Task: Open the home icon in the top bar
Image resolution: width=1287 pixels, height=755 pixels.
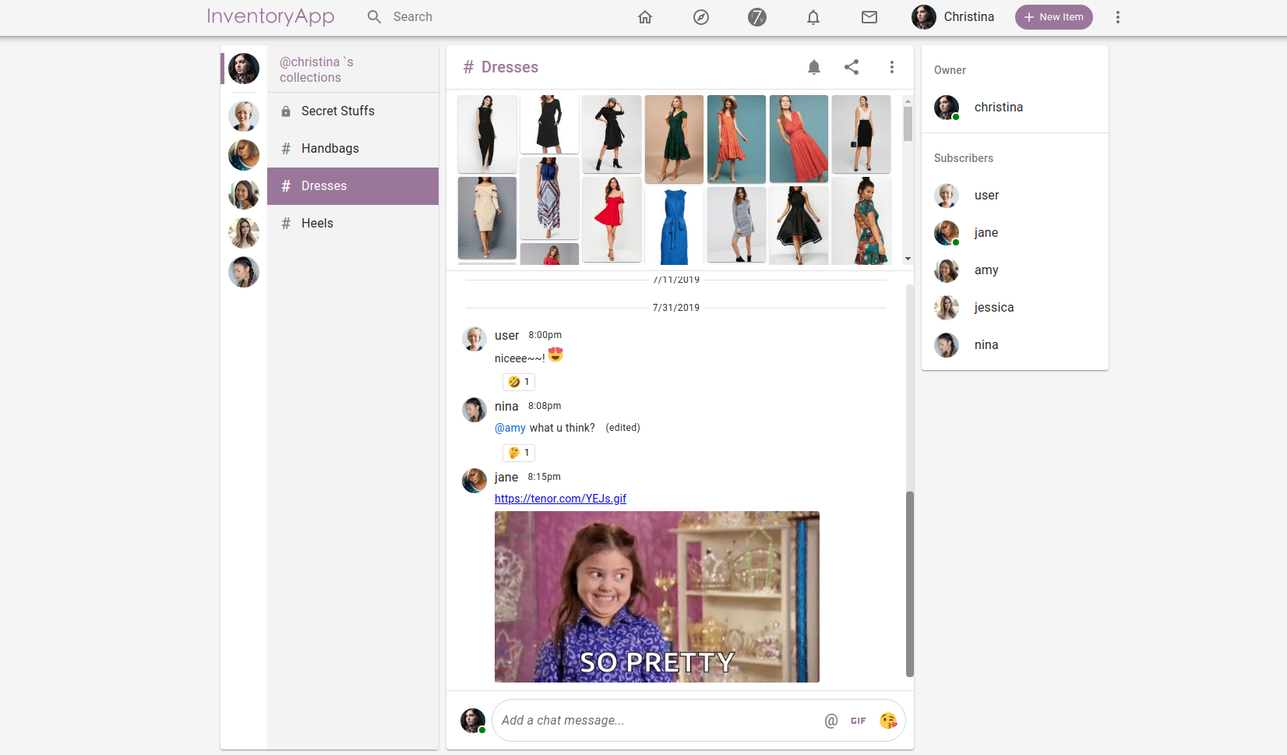Action: (644, 17)
